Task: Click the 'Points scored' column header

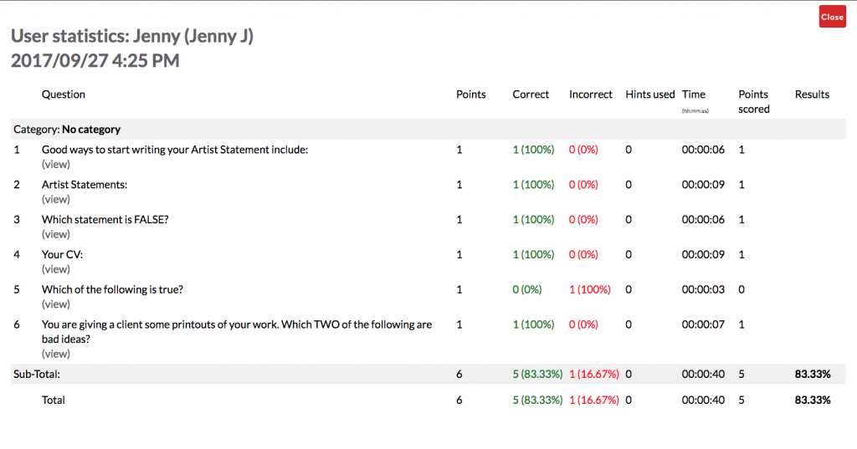Action: pos(753,101)
